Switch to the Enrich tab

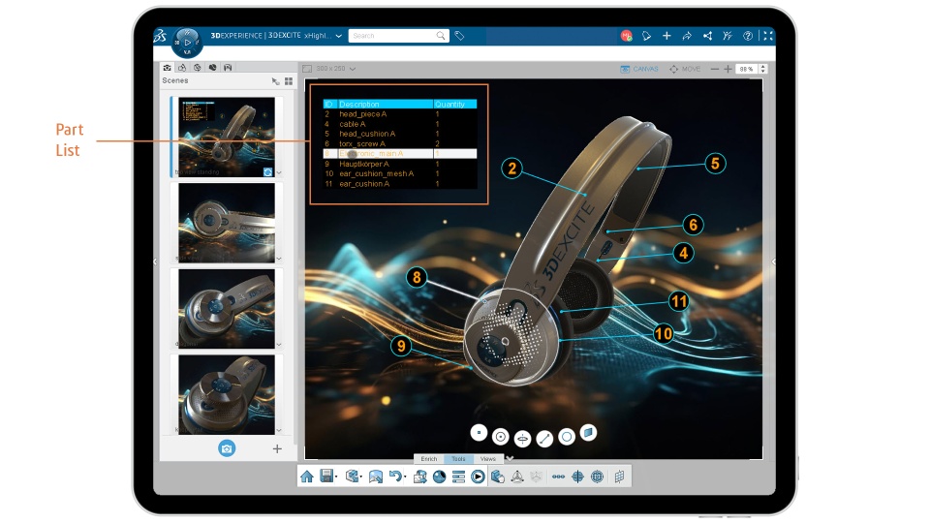coord(429,459)
